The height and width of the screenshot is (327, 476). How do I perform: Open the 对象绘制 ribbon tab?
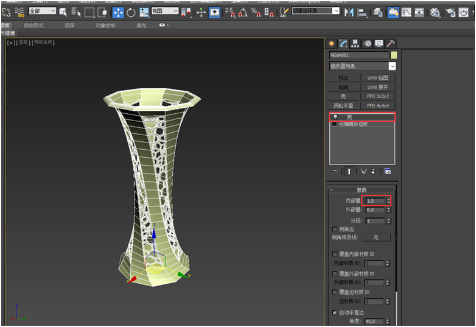(x=105, y=26)
